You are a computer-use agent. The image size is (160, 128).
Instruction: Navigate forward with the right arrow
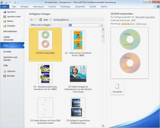pos(35,19)
